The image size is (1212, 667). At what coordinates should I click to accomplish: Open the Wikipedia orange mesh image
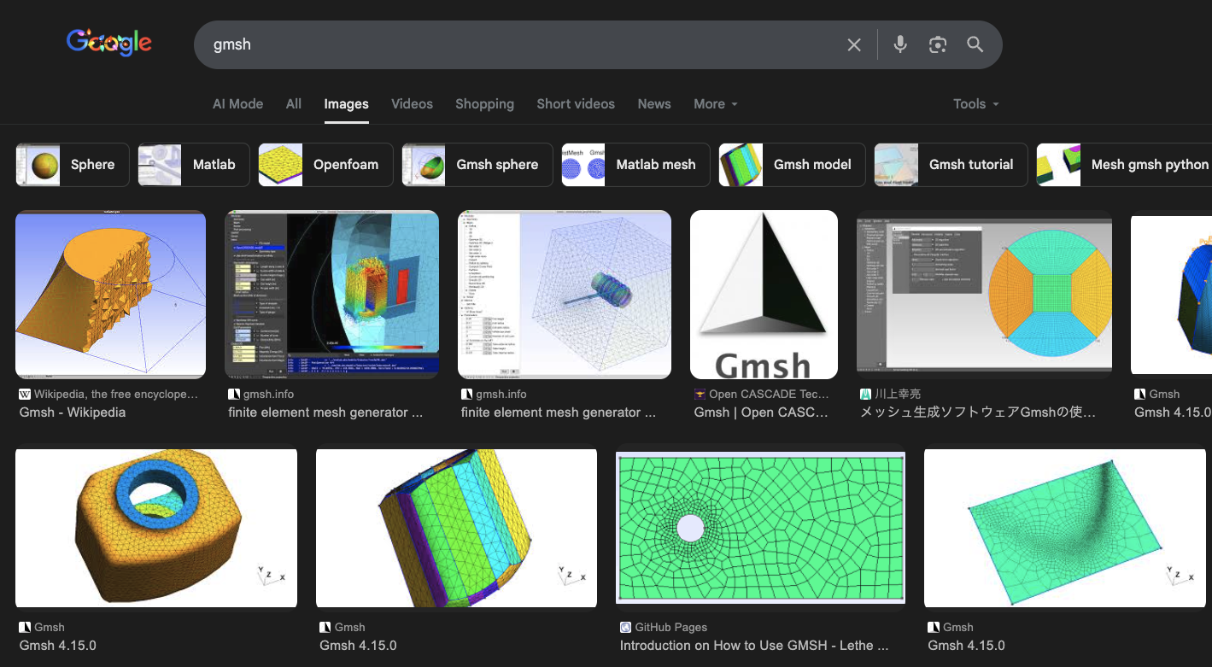tap(111, 295)
